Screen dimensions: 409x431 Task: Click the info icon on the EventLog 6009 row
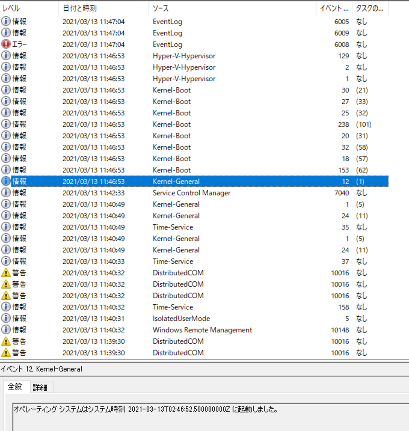(6, 33)
